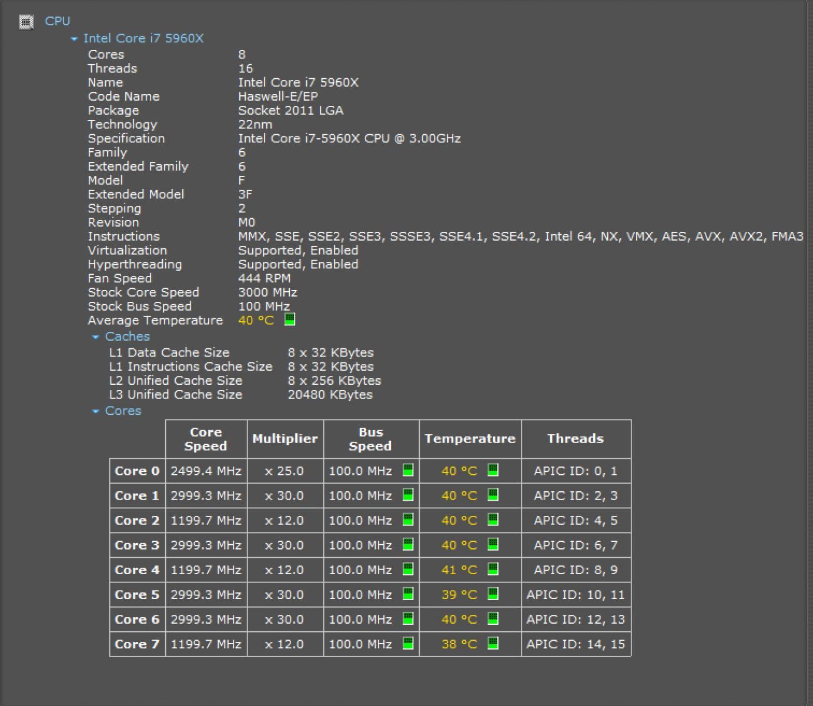
Task: Click the Core 3 row label
Action: [x=137, y=545]
